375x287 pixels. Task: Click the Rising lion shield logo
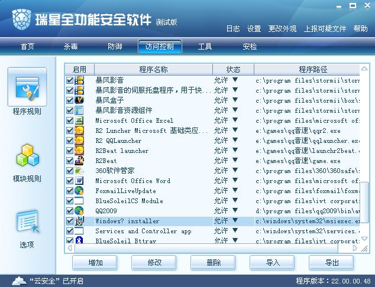21,19
